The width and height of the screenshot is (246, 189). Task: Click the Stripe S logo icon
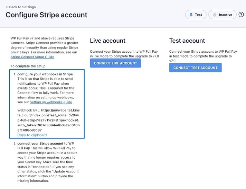click(x=191, y=15)
